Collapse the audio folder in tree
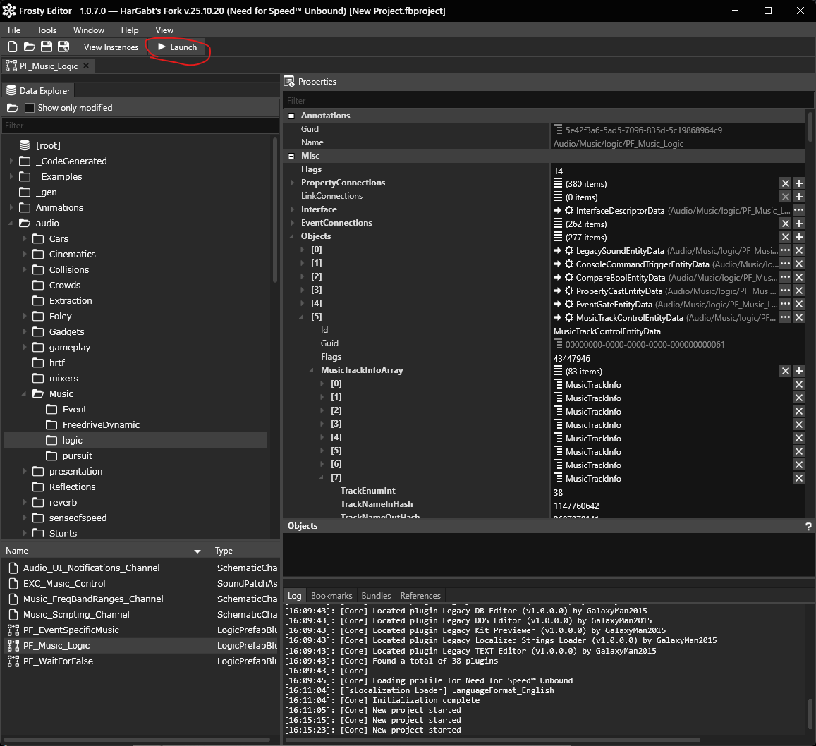Image resolution: width=816 pixels, height=746 pixels. [11, 224]
